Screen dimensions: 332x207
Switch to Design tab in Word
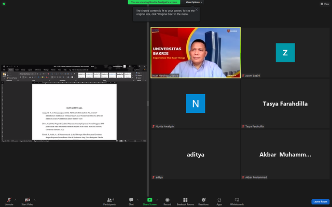[23, 70]
